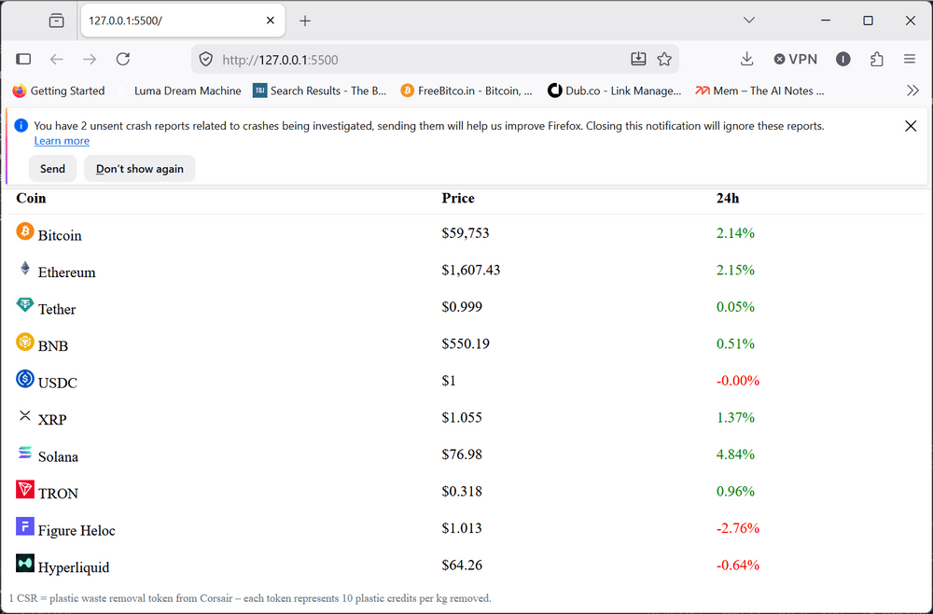Toggle the VPN button
Screen dimensions: 933x614
point(796,59)
